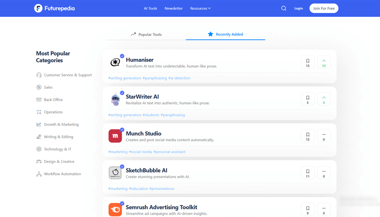Click the Growth & Marketing chart icon
380x217 pixels.
point(39,124)
